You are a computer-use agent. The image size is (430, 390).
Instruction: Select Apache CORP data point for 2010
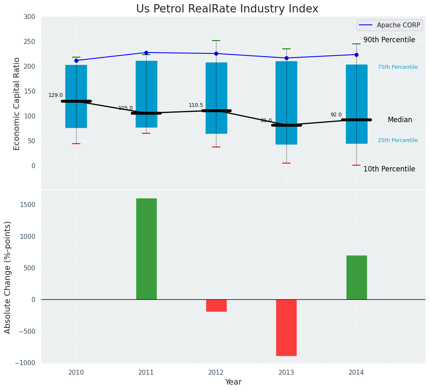pyautogui.click(x=76, y=60)
